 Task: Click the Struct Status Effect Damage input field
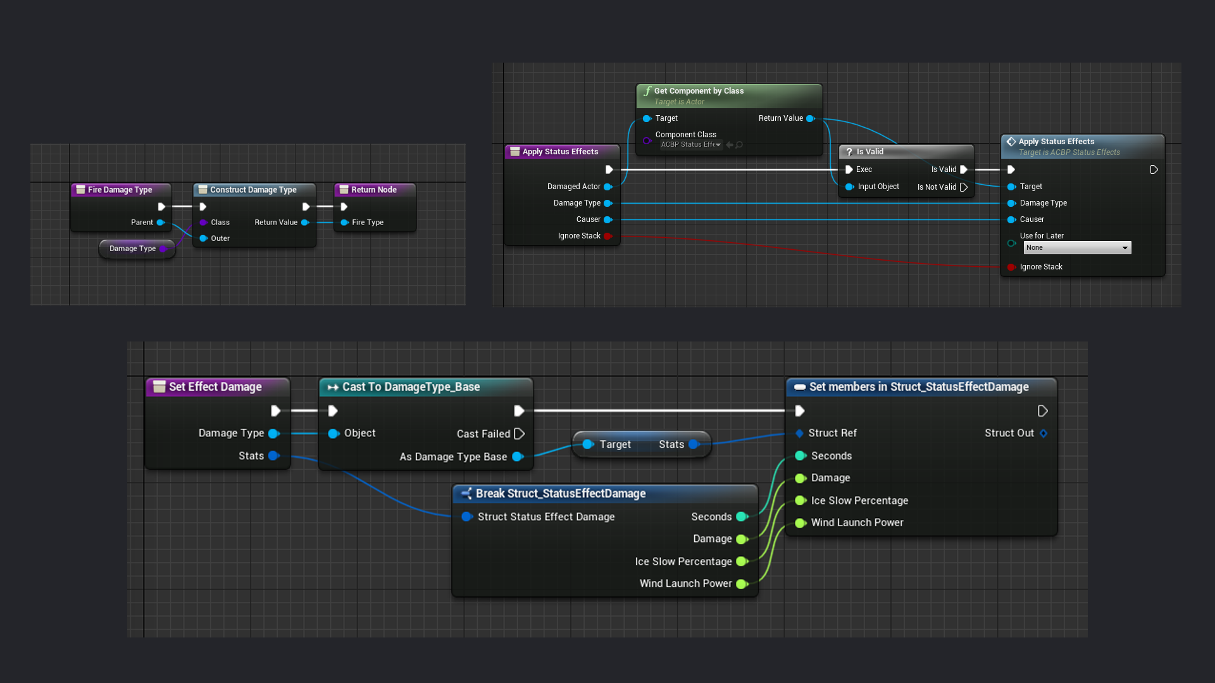pos(466,516)
